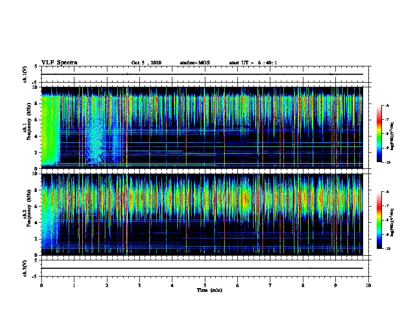Image resolution: width=415 pixels, height=320 pixels.
Task: Click the "-10" tick on ch.1 color bar
Action: pyautogui.click(x=387, y=163)
